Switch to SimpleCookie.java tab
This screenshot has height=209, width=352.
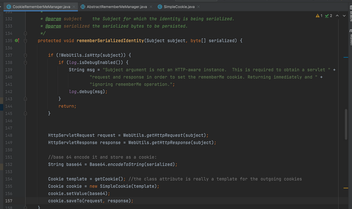[179, 7]
